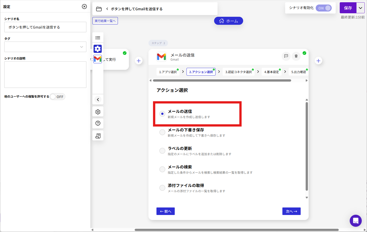Click the 次へ→ button
The image size is (367, 232).
click(x=291, y=211)
